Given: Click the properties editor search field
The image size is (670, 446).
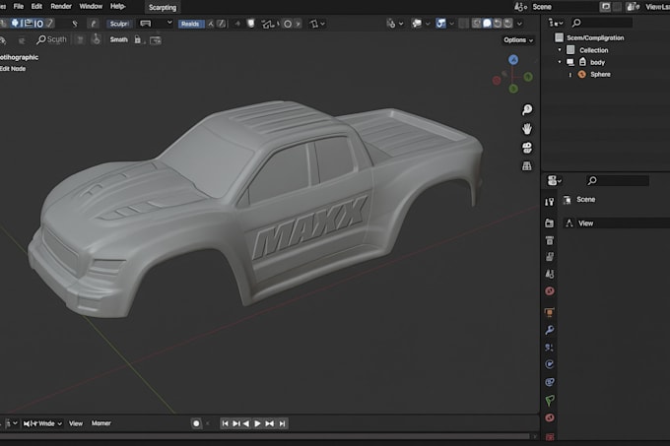Looking at the screenshot, I should pos(618,180).
